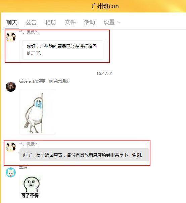The image size is (186, 203).
Task: Select the 票子追回重寄 message bubble
Action: tap(84, 155)
